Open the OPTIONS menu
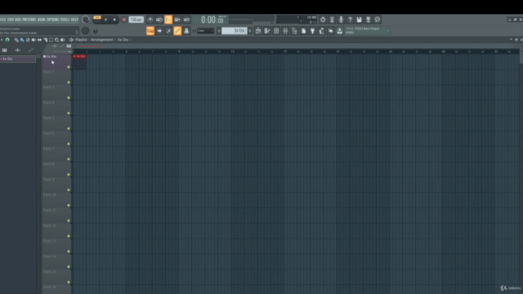523x294 pixels. tap(52, 20)
